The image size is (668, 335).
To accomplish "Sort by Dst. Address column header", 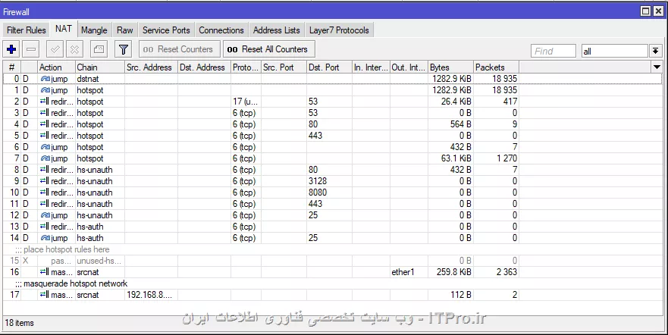I will point(204,67).
